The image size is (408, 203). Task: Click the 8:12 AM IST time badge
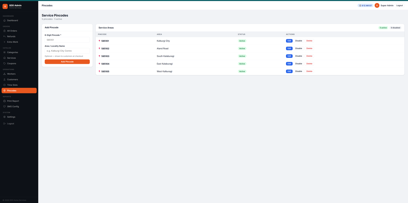pyautogui.click(x=365, y=6)
